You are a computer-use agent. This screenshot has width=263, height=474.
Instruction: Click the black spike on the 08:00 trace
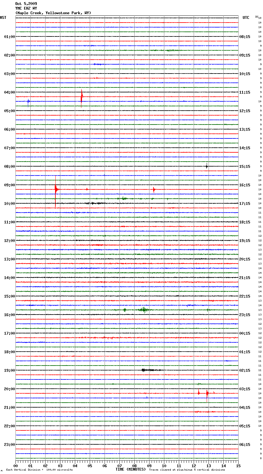pos(207,166)
